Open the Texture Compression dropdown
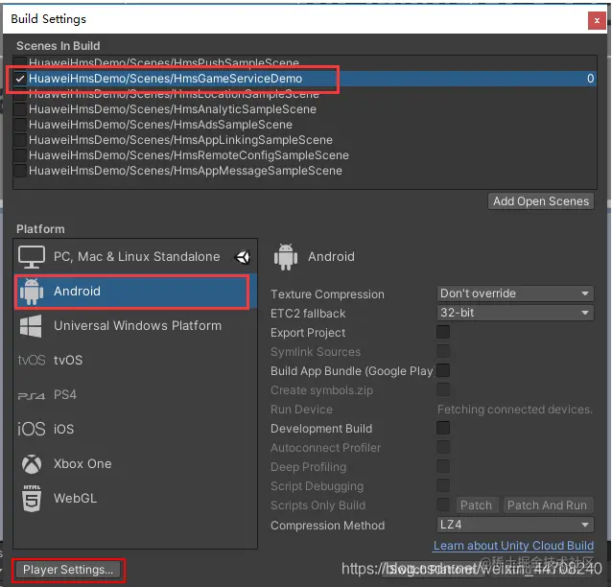612x587 pixels. [x=515, y=293]
